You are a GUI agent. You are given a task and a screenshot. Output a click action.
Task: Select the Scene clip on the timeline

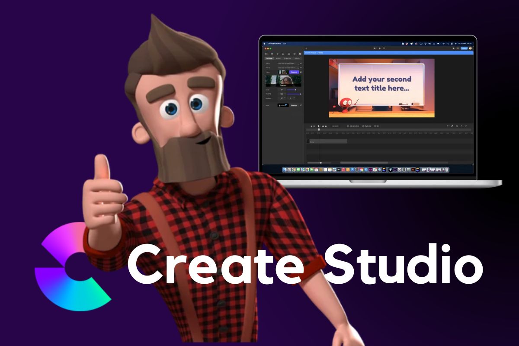[x=327, y=141]
